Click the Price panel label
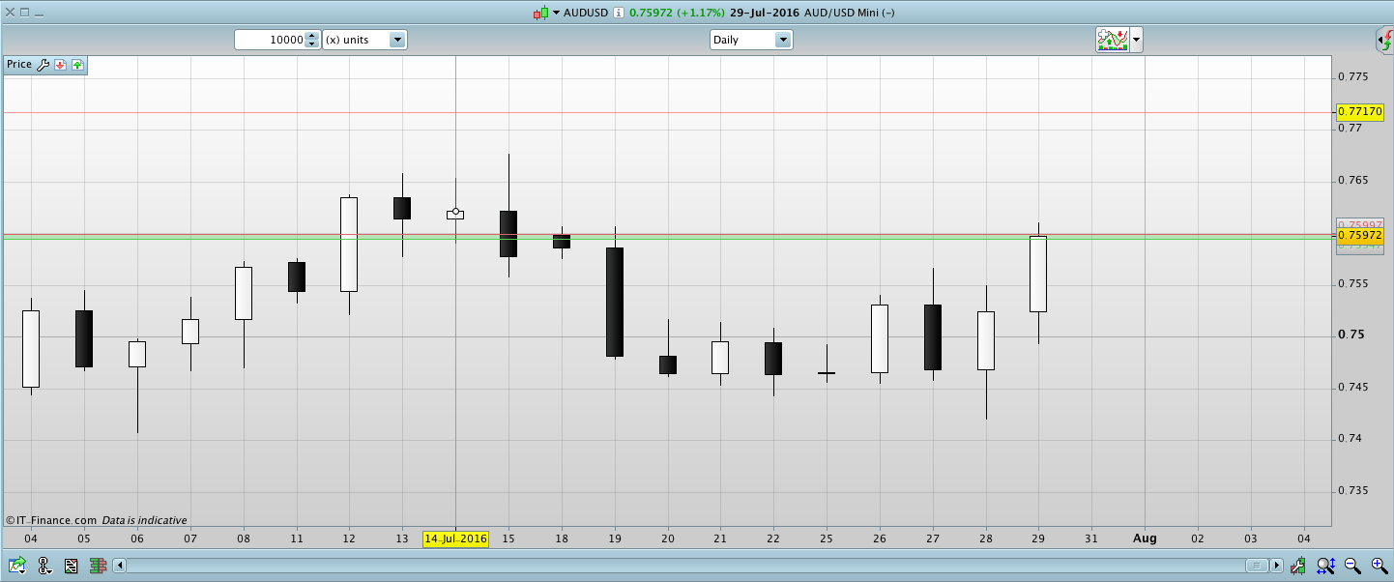Image resolution: width=1394 pixels, height=582 pixels. (19, 65)
